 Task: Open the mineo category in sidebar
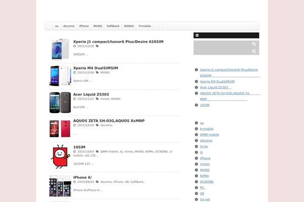[x=205, y=164]
